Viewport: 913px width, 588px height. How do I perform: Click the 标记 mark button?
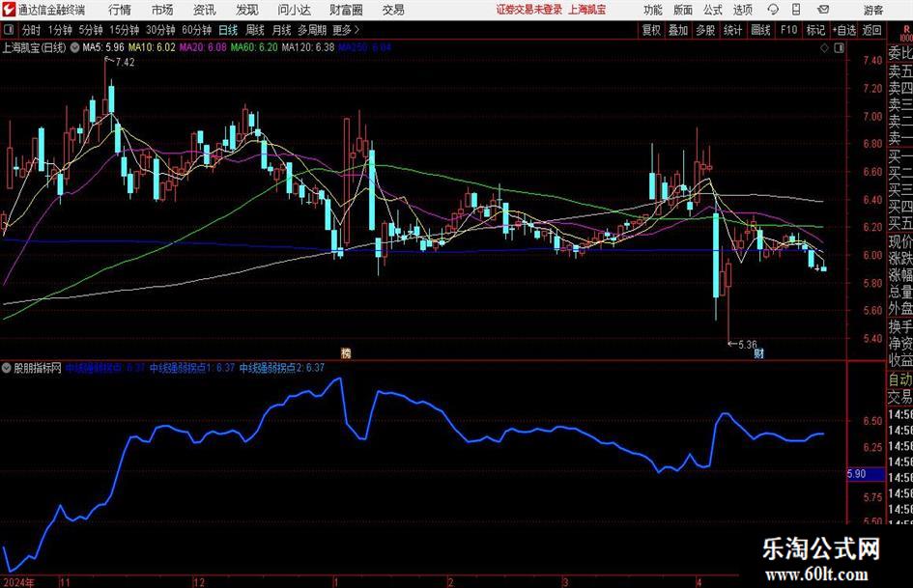(815, 30)
